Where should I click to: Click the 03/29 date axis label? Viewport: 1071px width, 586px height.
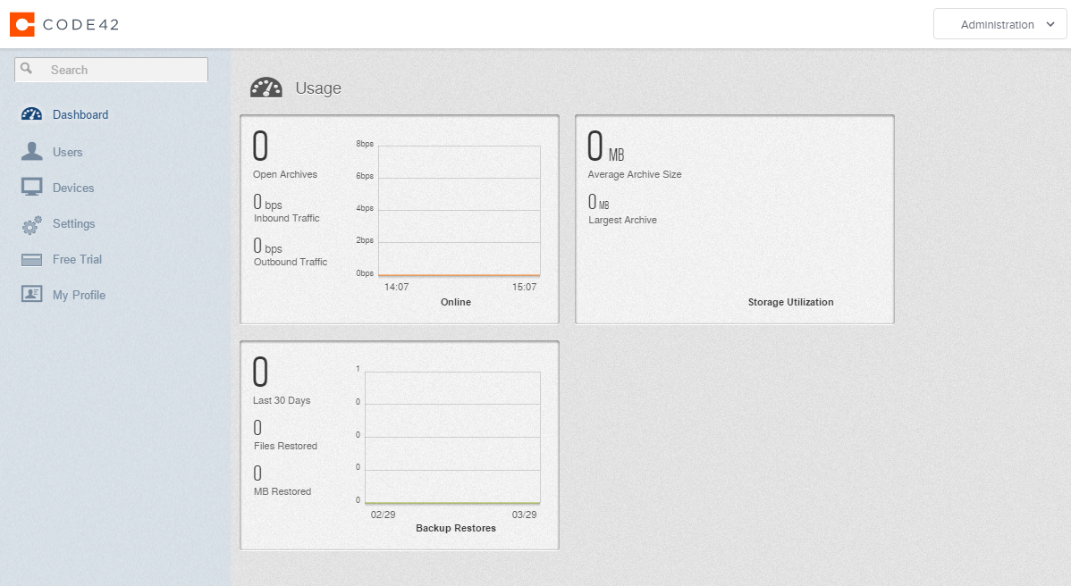coord(525,515)
